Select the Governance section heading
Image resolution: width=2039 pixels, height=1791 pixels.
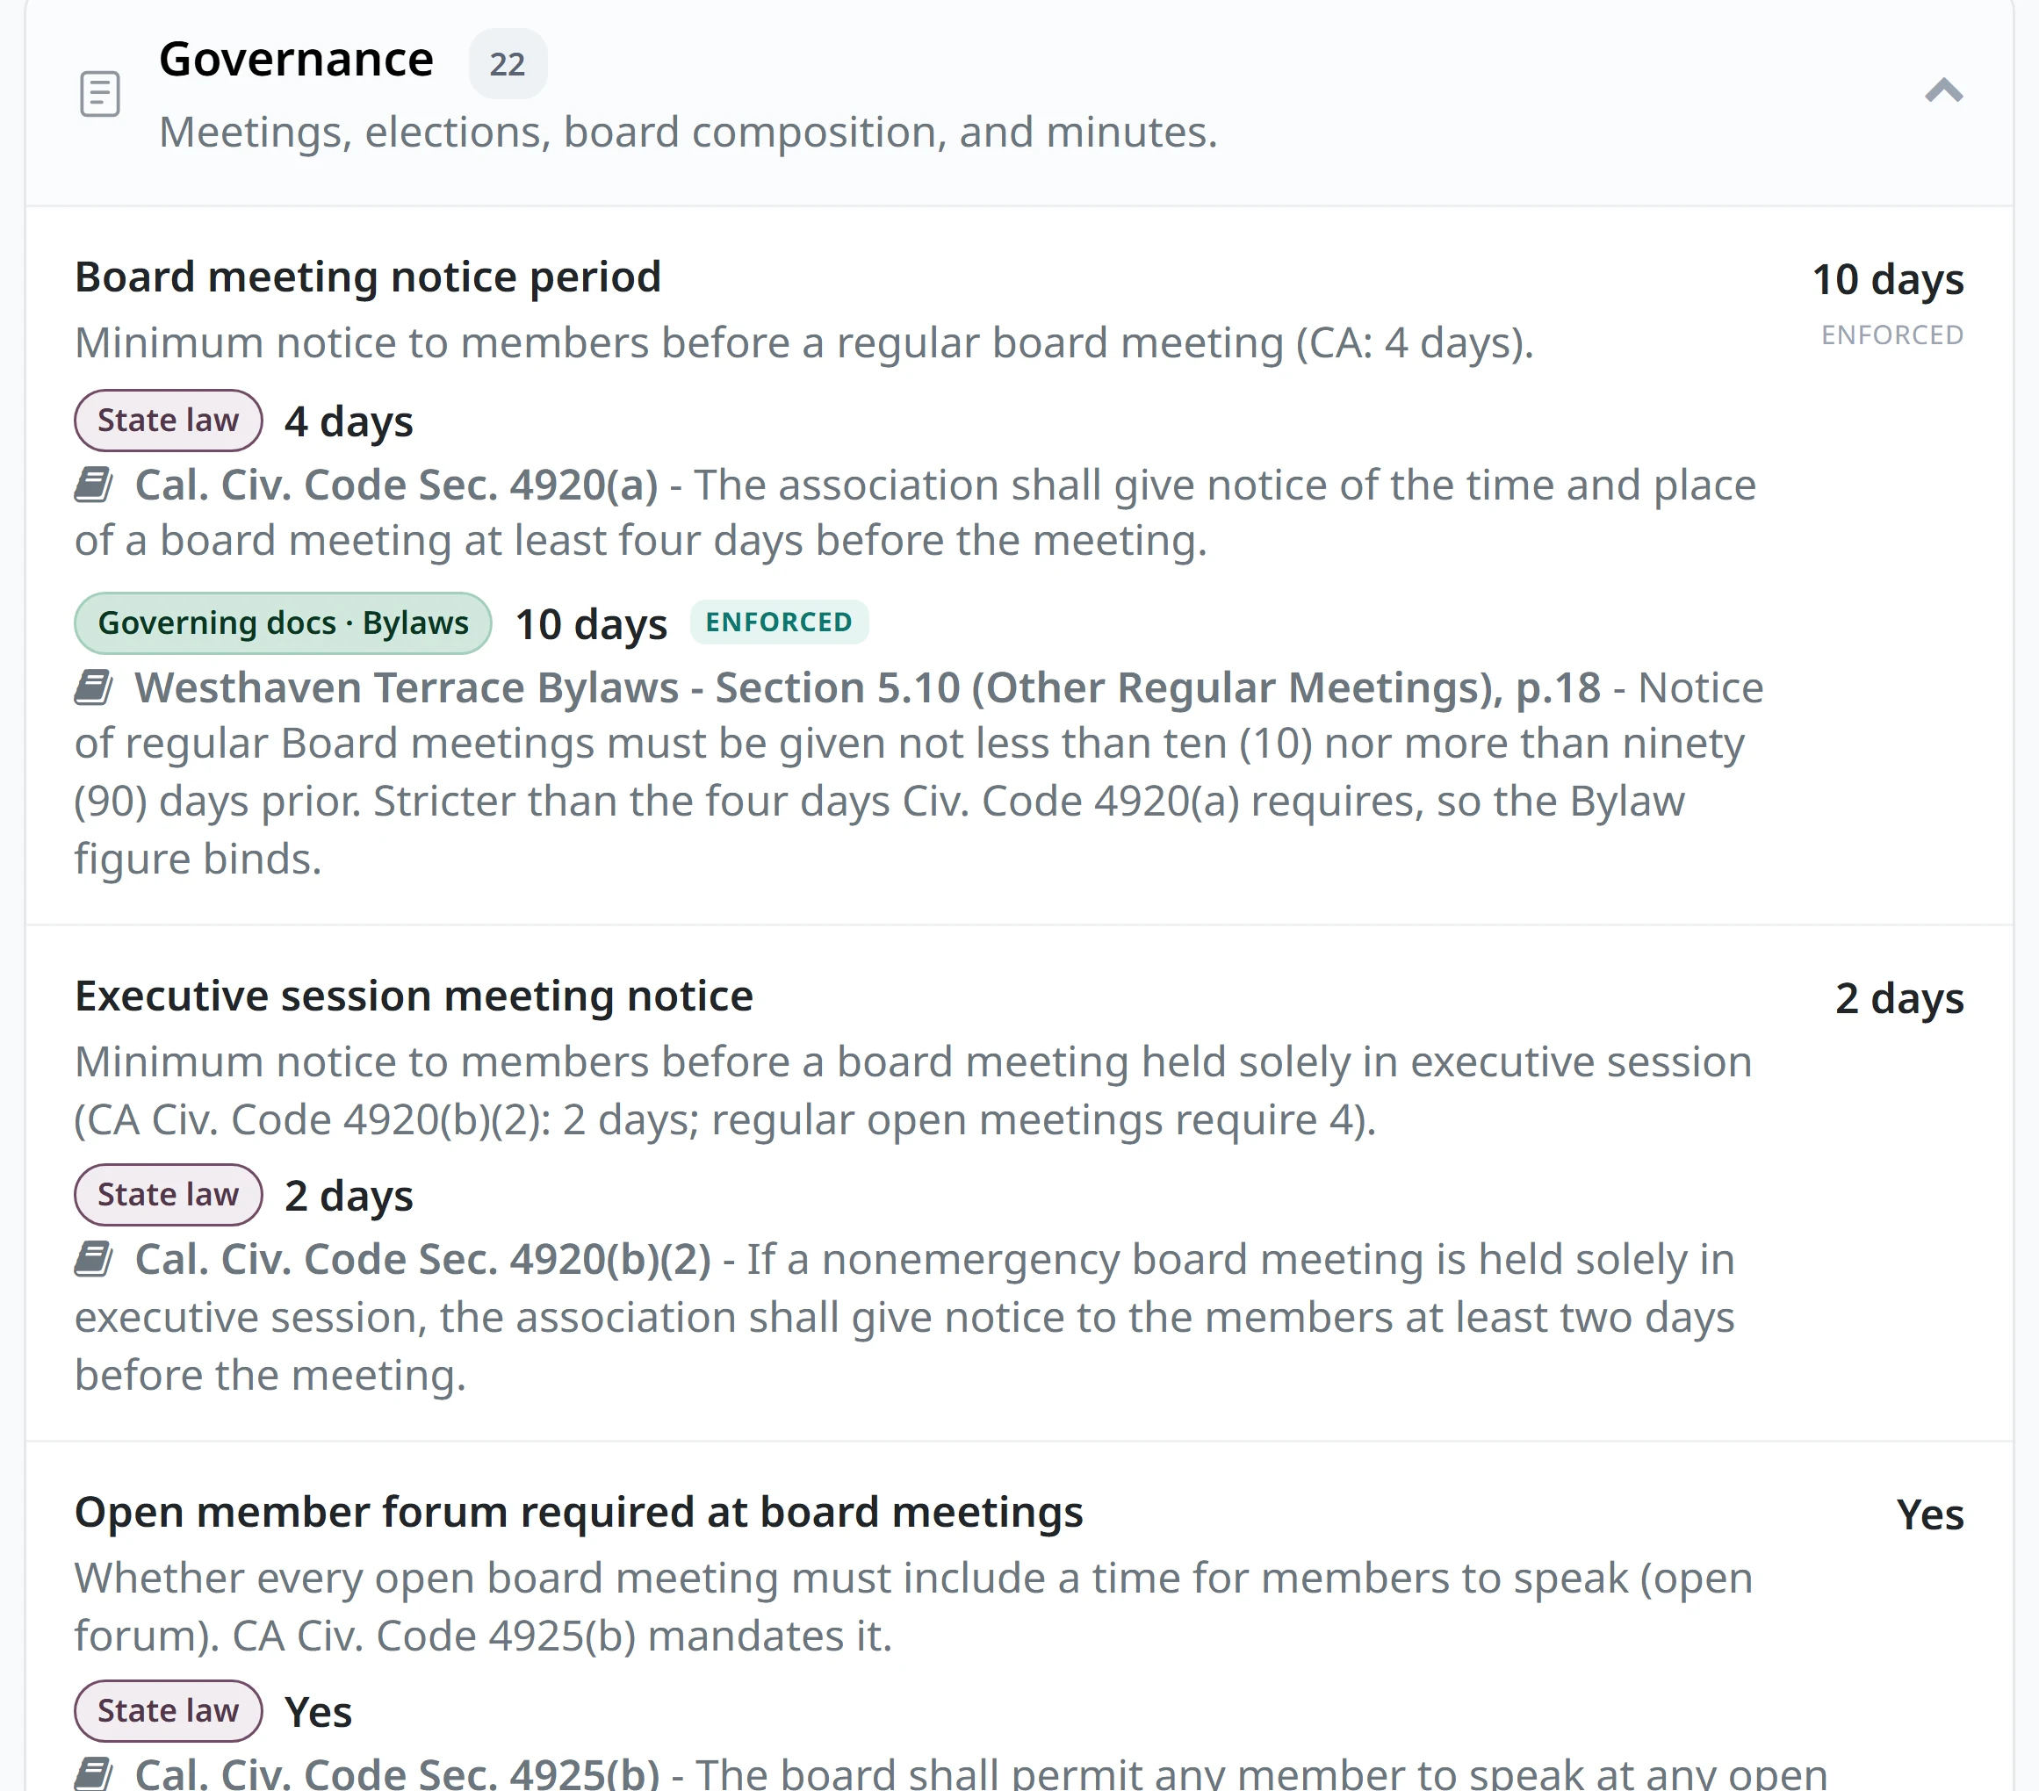[x=296, y=59]
